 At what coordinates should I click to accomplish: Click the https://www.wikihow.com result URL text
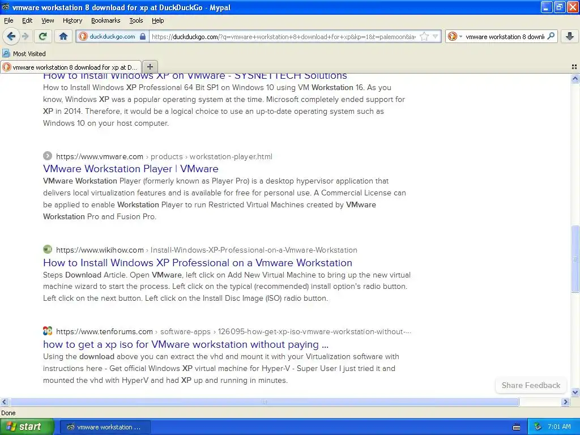pyautogui.click(x=100, y=250)
